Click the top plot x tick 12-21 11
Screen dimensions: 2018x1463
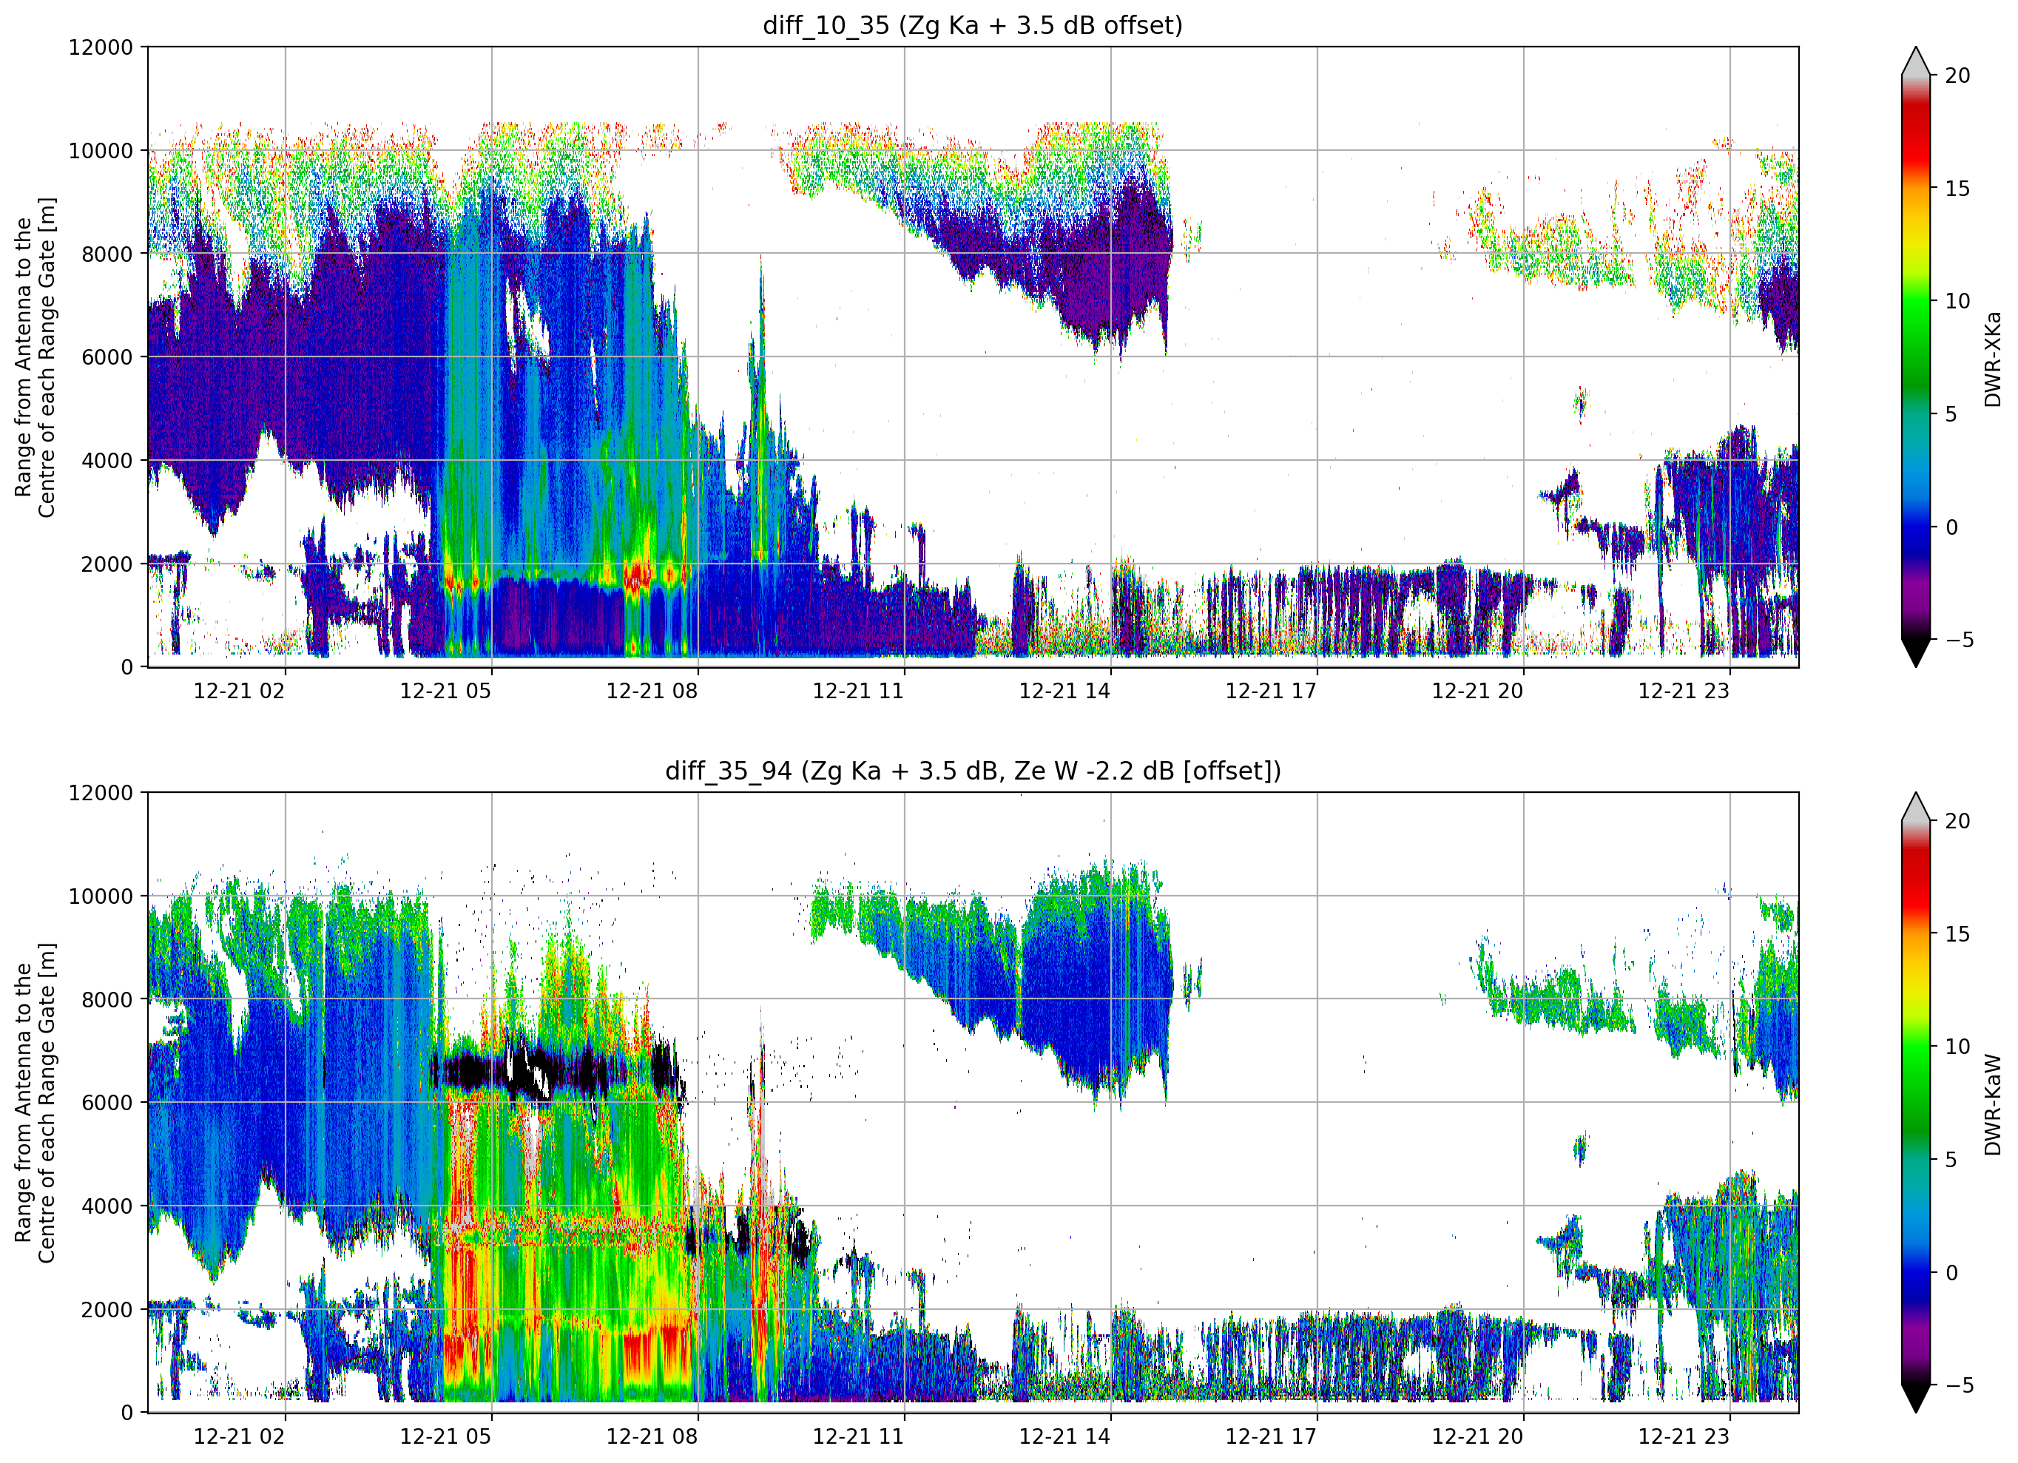(859, 692)
